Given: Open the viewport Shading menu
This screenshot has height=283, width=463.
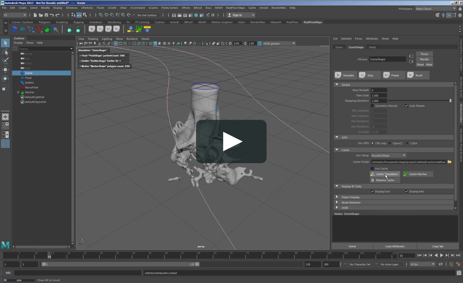Looking at the screenshot, I should tap(93, 39).
